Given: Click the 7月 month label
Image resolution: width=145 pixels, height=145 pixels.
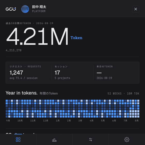Looking at the screenshot, I should click(x=125, y=121).
